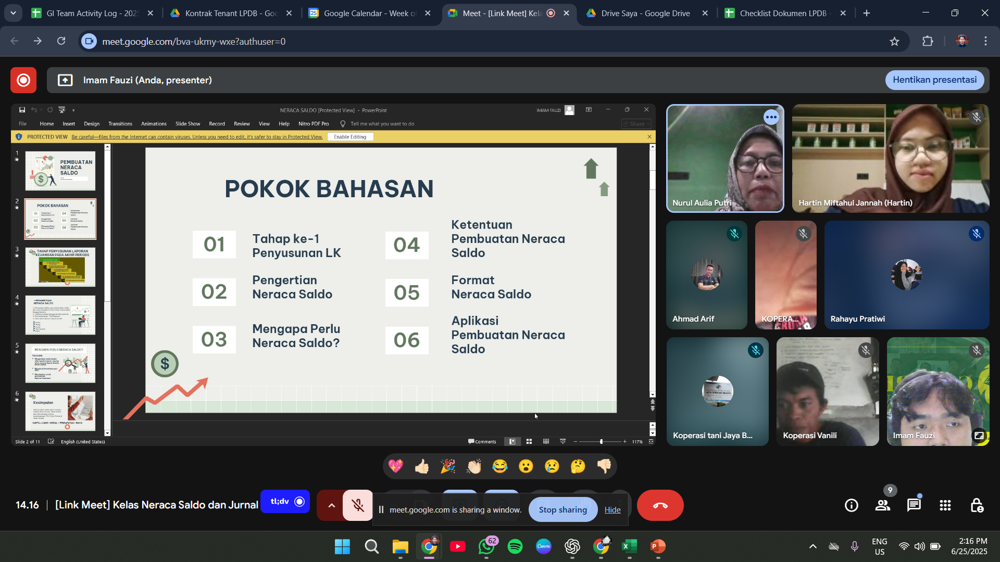Toggle picture-in-picture on Imam Fauzi tile
Image resolution: width=1000 pixels, height=562 pixels.
(x=979, y=436)
